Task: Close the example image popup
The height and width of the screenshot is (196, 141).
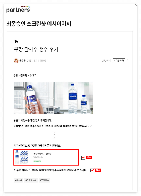Action: pos(136,5)
